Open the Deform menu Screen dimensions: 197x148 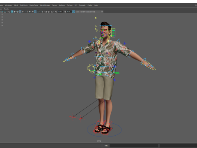69,5
